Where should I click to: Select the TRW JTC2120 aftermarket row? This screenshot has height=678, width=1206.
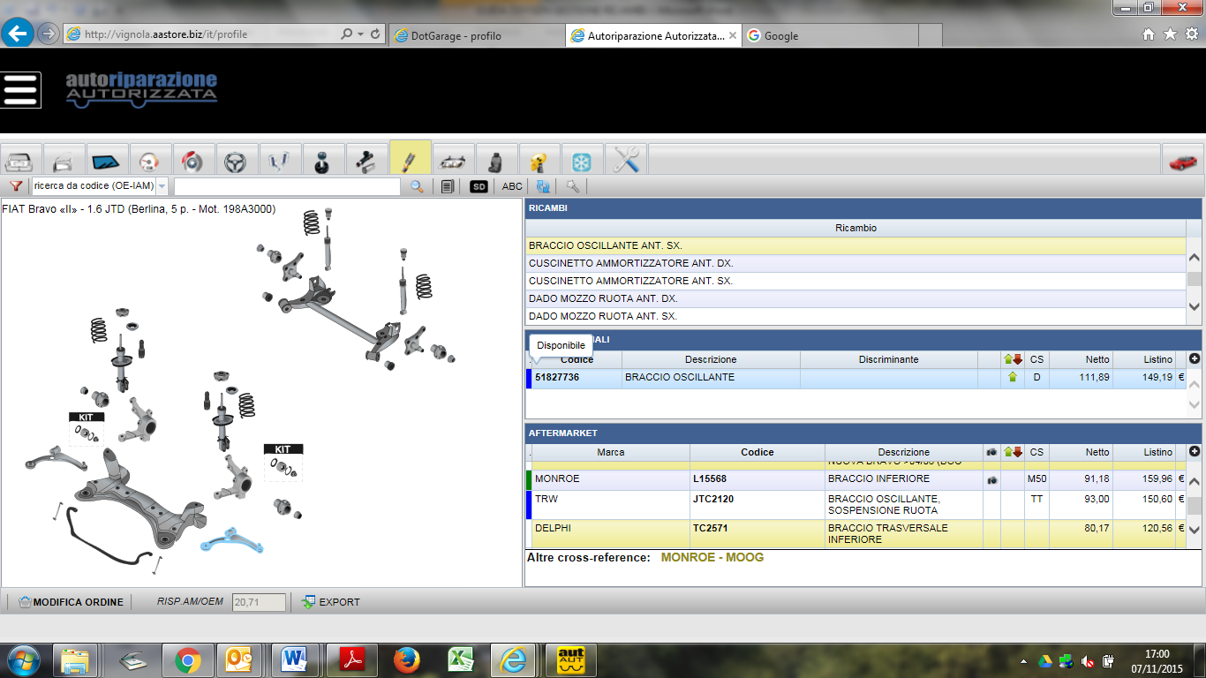point(856,505)
